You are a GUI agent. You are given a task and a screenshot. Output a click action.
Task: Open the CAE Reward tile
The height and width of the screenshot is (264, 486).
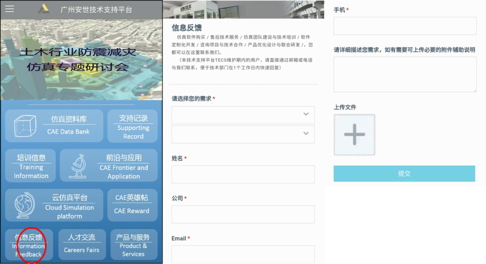[x=132, y=205]
